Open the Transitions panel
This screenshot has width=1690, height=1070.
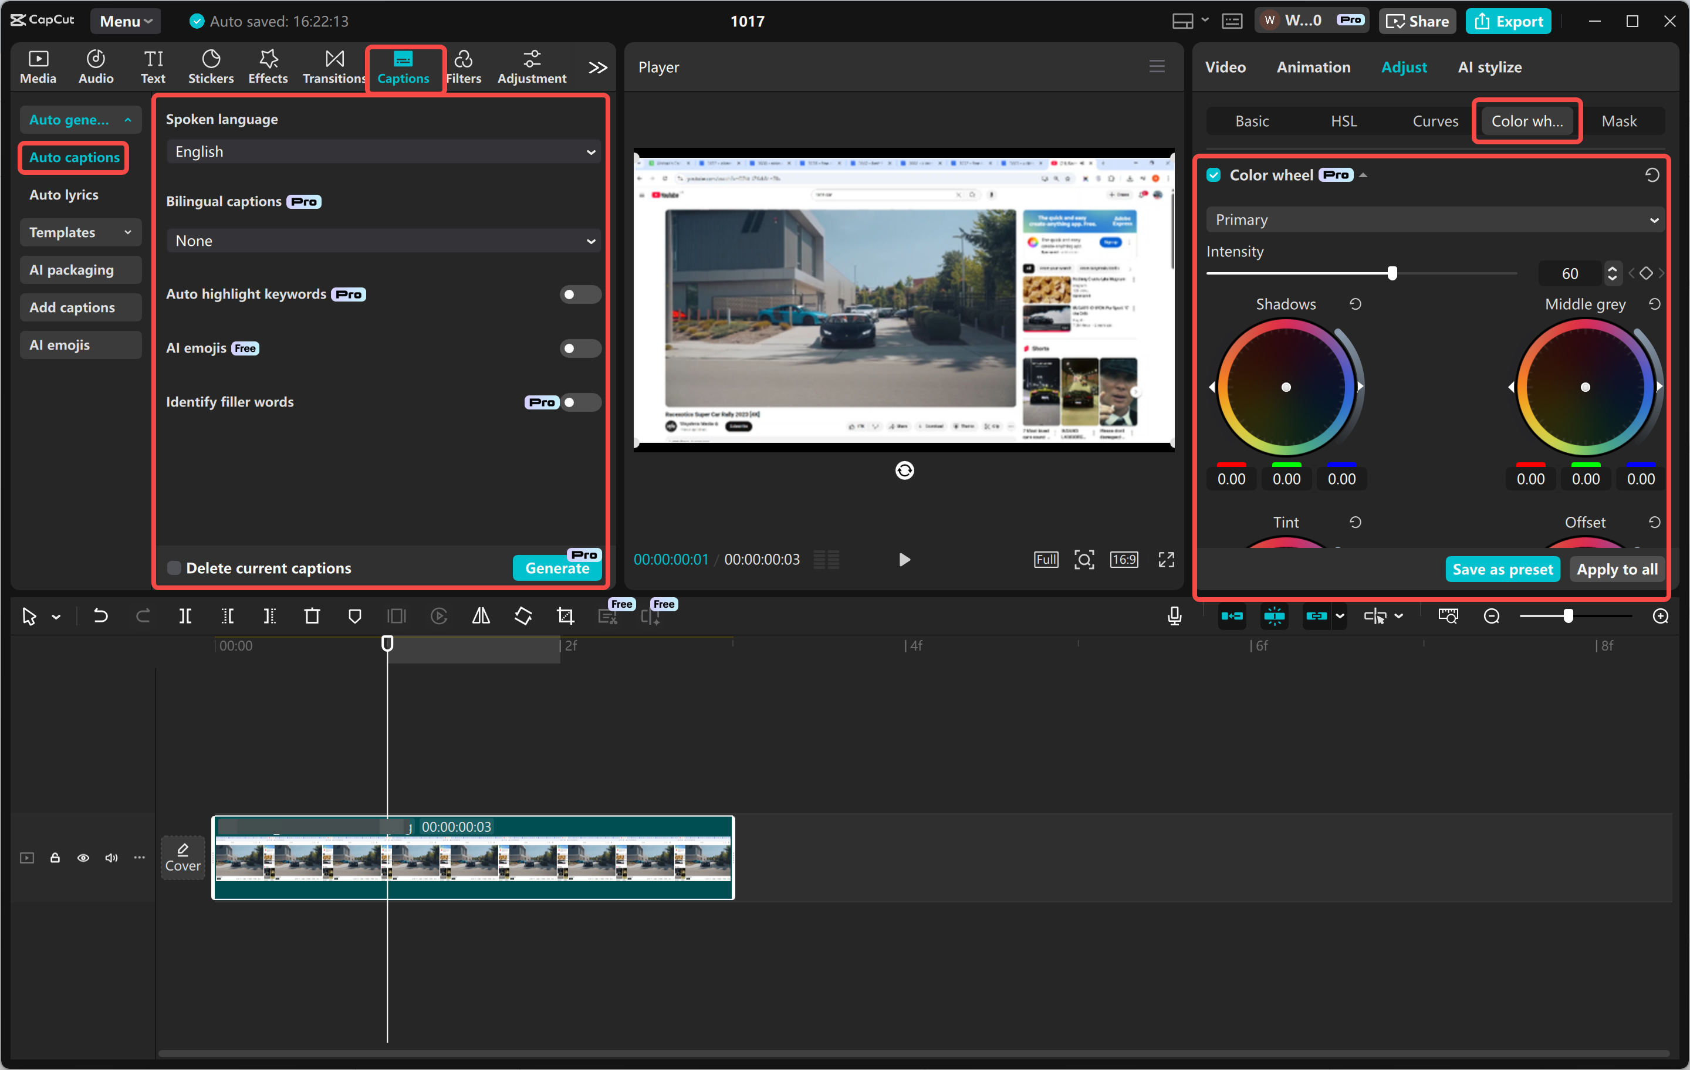[x=334, y=67]
